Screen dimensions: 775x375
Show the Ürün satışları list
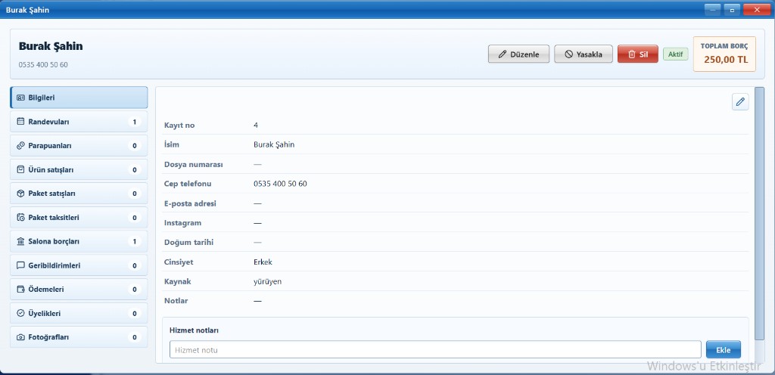pos(79,169)
